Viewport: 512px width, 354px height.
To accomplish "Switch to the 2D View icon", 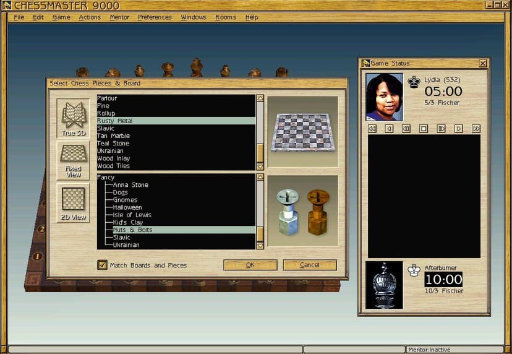I will [x=74, y=202].
